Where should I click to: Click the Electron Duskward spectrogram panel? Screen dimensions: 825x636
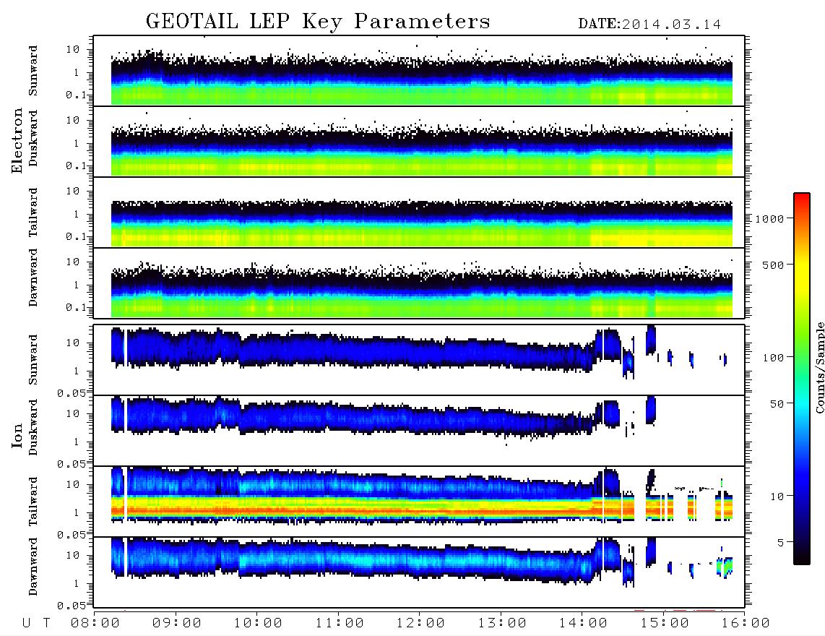pyautogui.click(x=419, y=141)
